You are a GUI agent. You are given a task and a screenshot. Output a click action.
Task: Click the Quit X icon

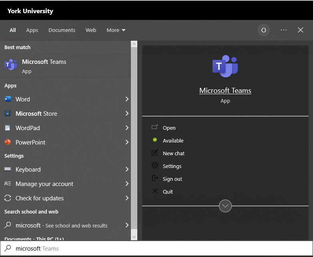(155, 191)
